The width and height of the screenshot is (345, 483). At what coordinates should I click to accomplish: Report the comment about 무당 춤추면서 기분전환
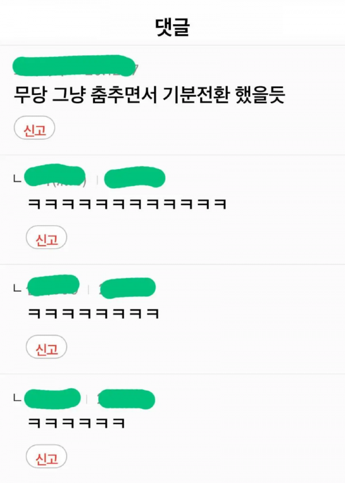(34, 128)
